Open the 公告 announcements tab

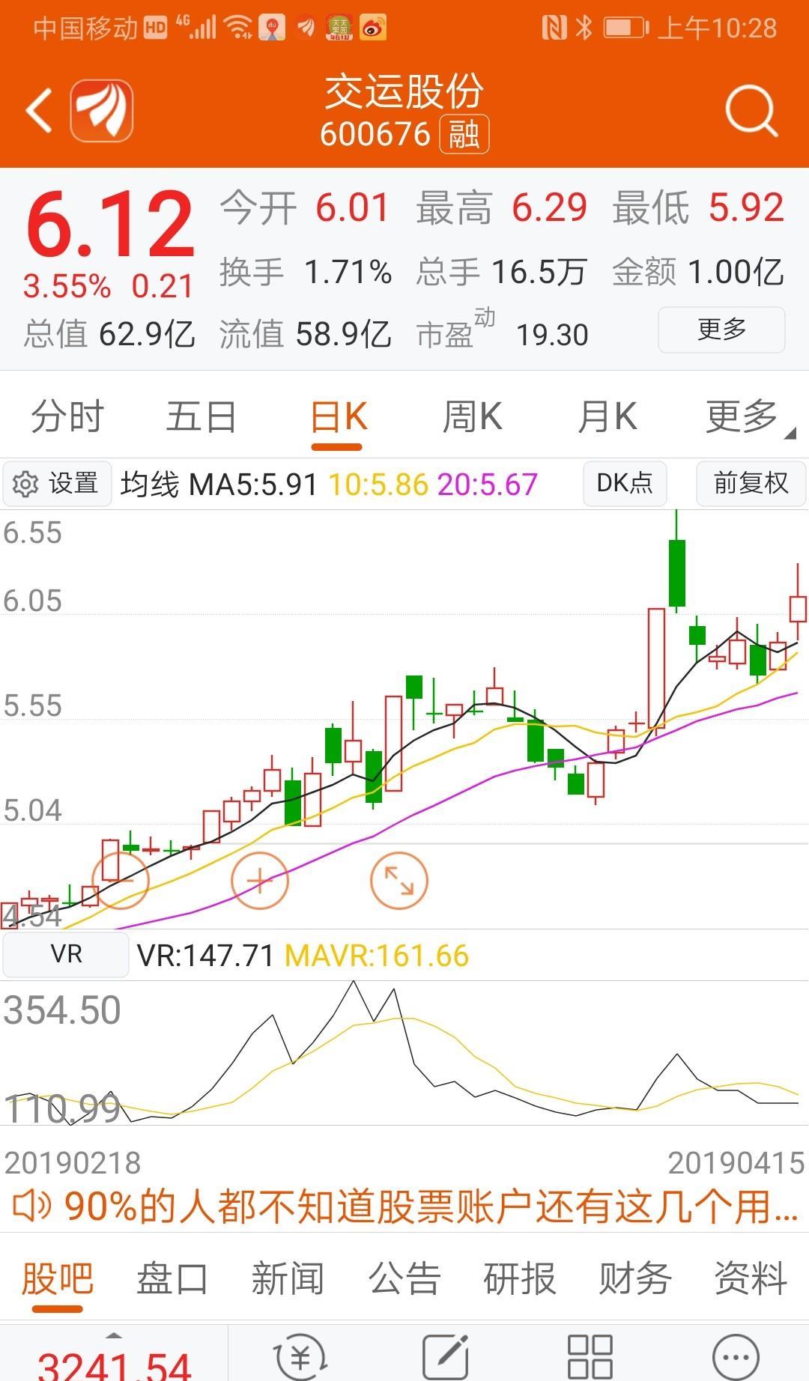click(x=404, y=1279)
